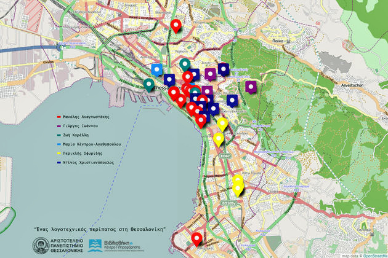Click the Πεύκα place label

point(278,41)
